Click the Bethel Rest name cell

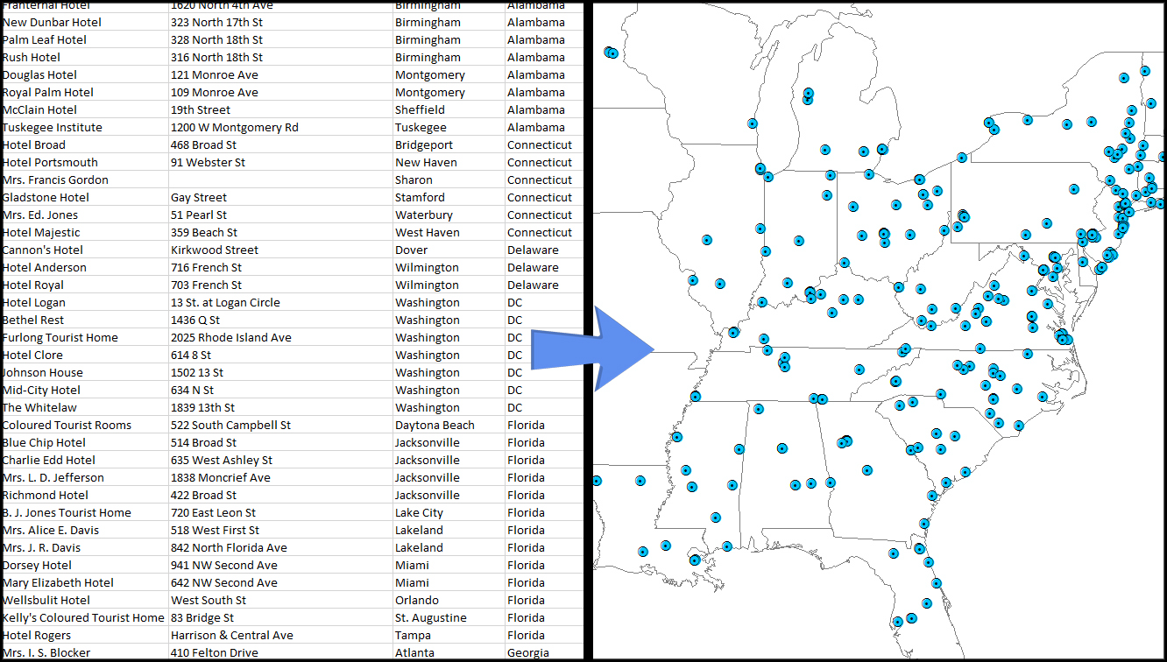(34, 320)
